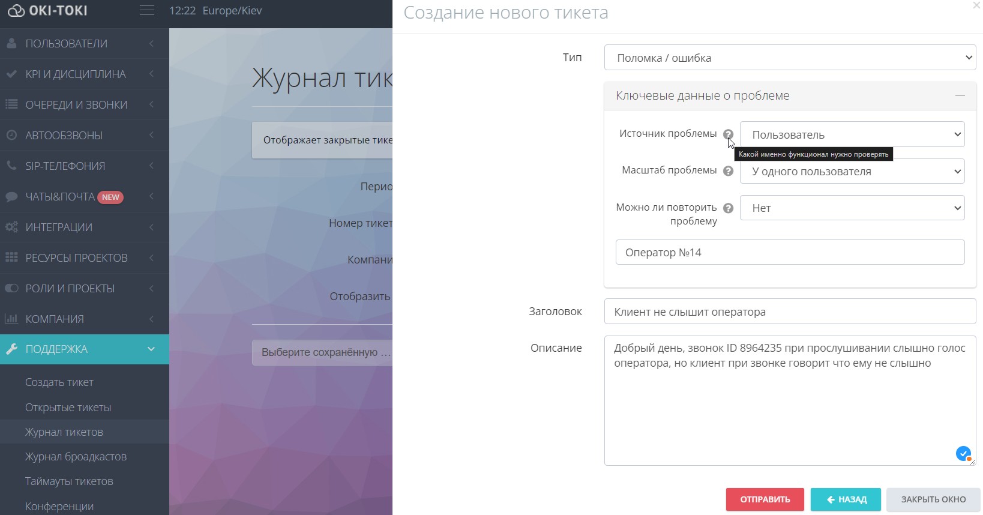983x515 pixels.
Task: Open the Масштаб проблемы dropdown
Action: (x=852, y=171)
